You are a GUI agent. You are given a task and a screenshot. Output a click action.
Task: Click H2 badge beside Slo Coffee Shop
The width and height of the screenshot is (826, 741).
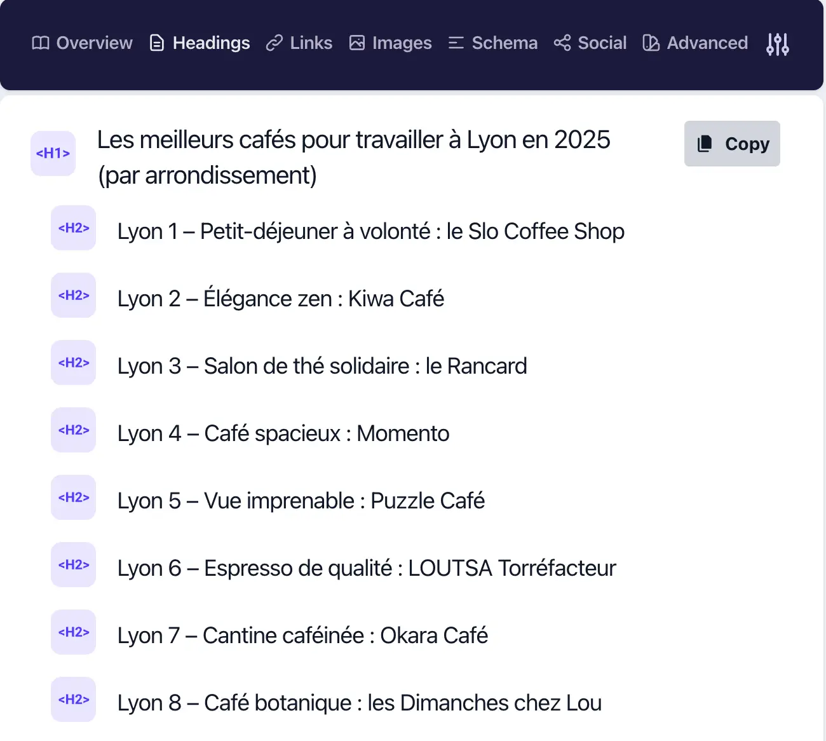(73, 228)
